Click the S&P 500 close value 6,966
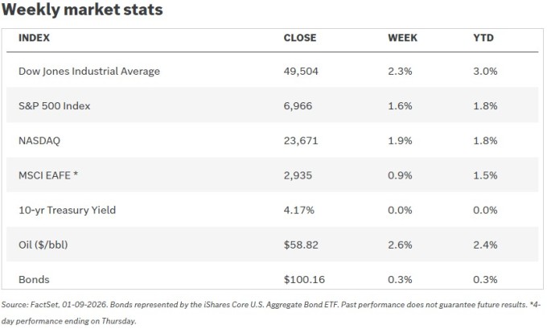547x329 pixels. coord(298,105)
